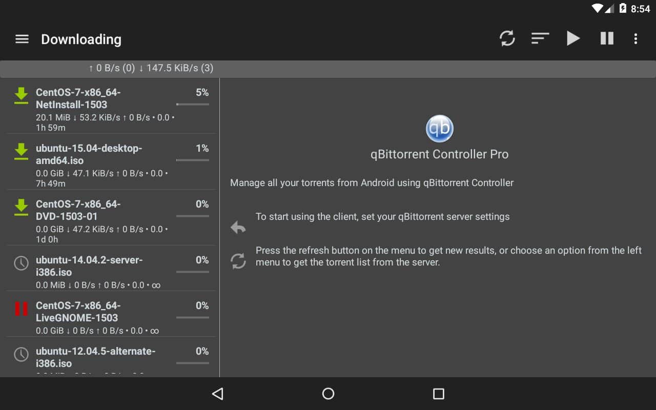Tap the Downloading title label
This screenshot has height=410, width=656.
tap(81, 39)
